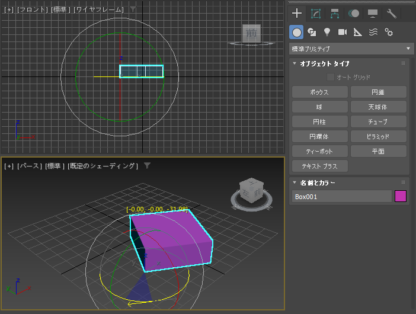Select the Space Warps category icon
Screen dimensions: 416x314
pos(373,33)
